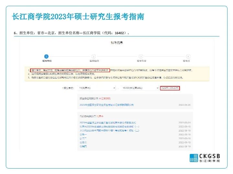Select step 1 circle 报考单位

(x=46, y=56)
